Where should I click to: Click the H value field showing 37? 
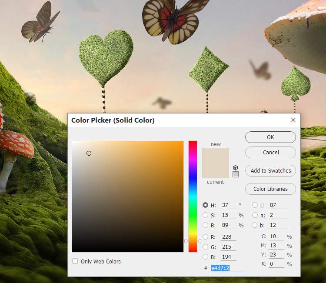tap(228, 205)
